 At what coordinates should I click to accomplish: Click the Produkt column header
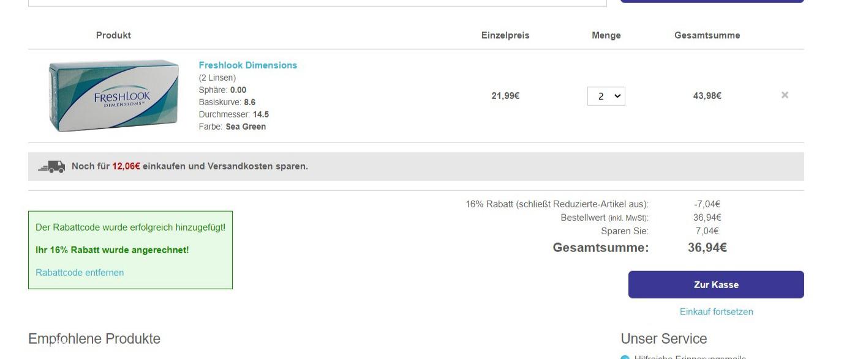click(x=113, y=35)
